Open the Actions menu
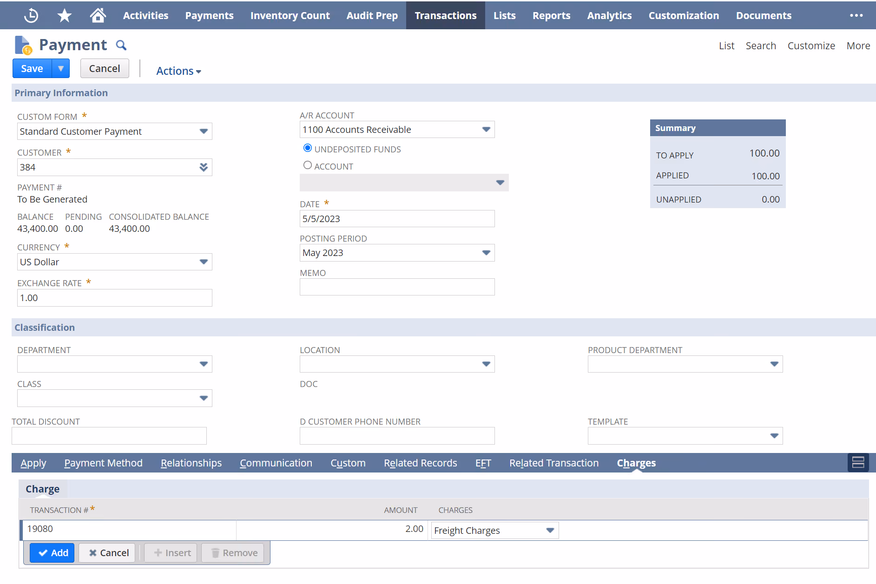This screenshot has height=584, width=876. (x=178, y=71)
